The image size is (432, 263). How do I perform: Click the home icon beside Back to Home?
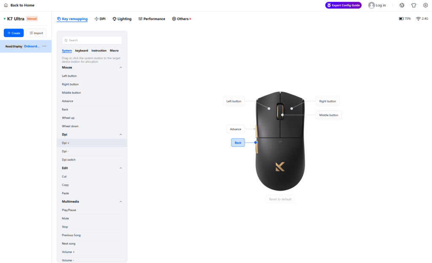[6, 5]
